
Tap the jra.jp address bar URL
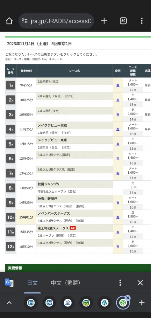point(61,21)
